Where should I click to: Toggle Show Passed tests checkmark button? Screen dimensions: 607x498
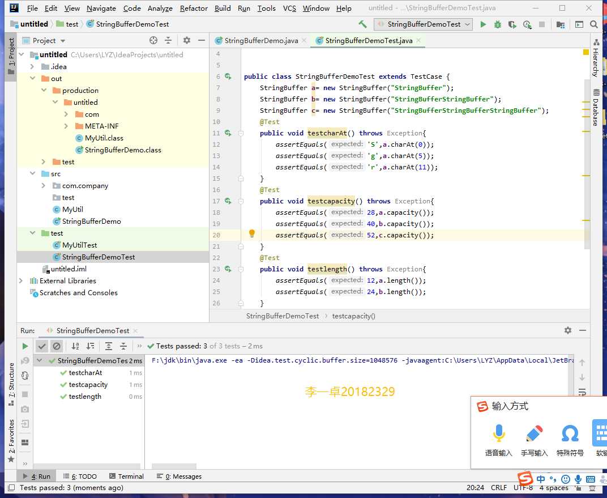(42, 346)
